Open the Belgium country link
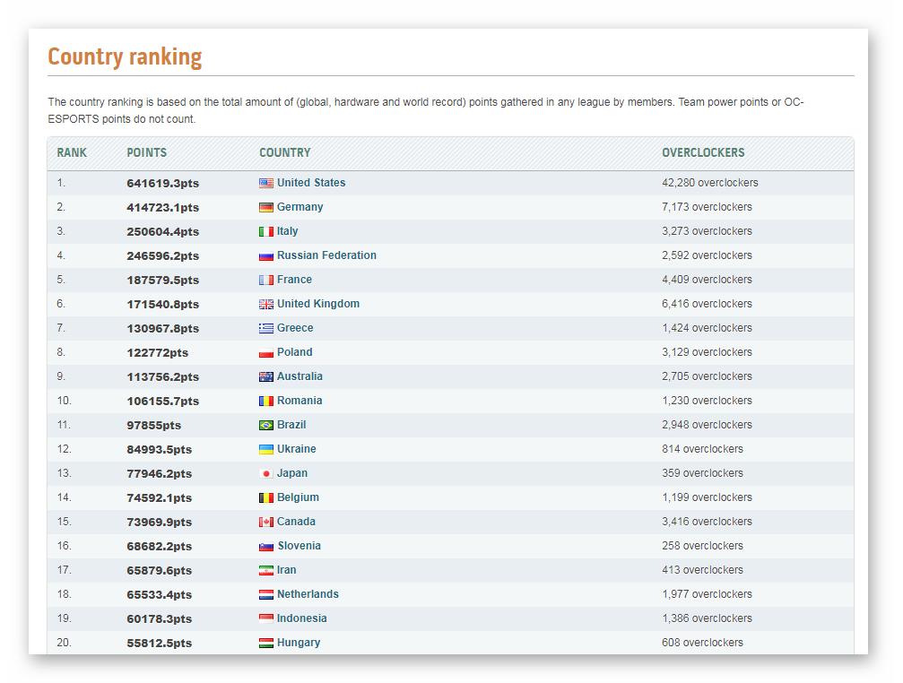Viewport: 903px width, 683px height. tap(298, 497)
